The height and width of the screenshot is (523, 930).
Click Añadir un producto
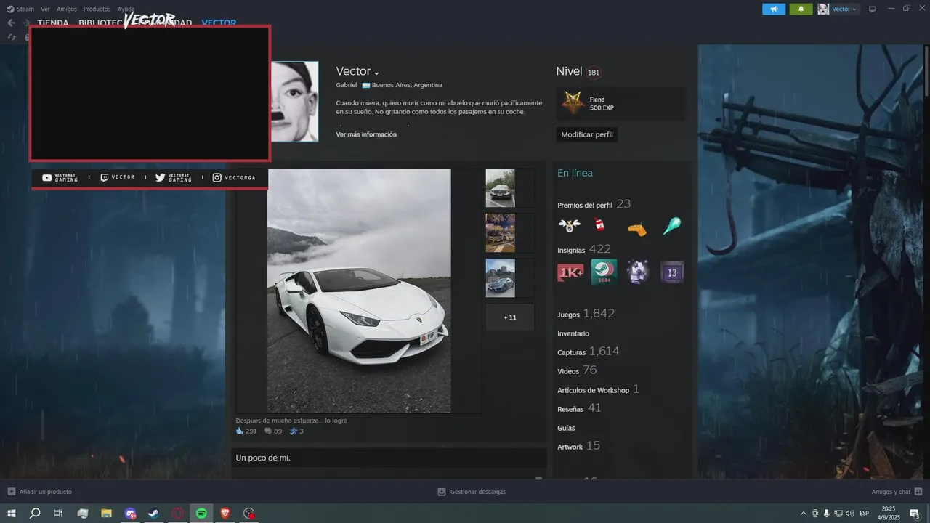40,492
